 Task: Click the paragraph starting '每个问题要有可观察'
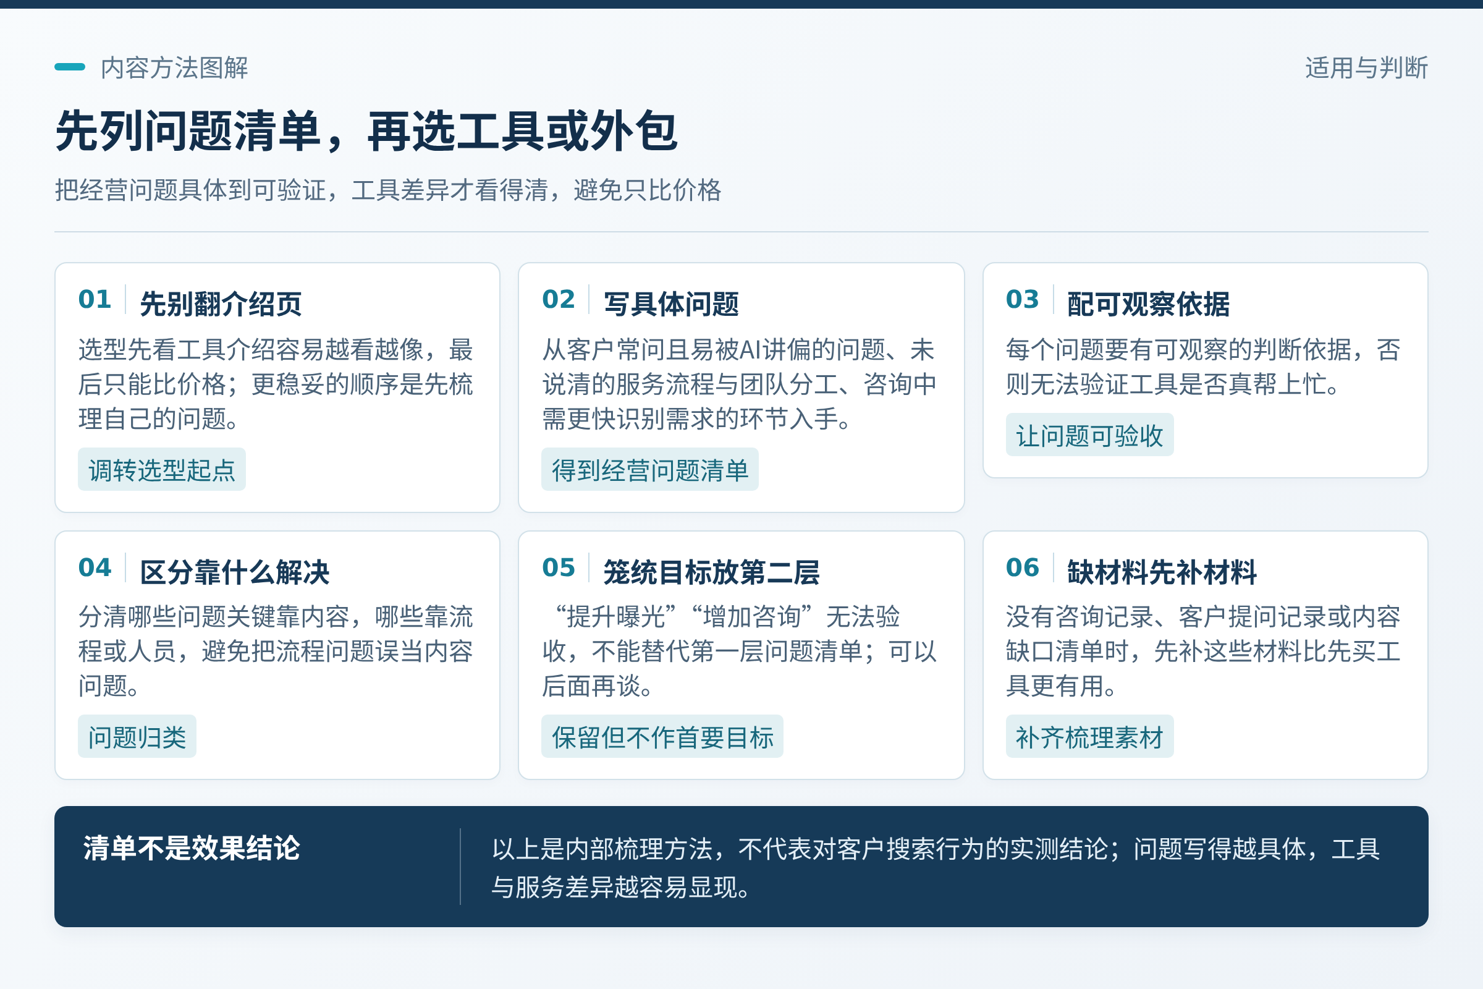tap(1203, 367)
